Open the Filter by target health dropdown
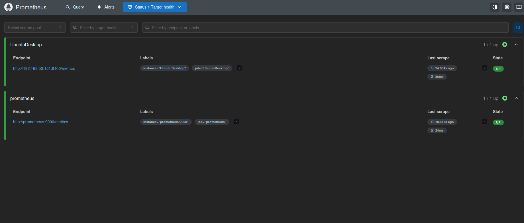This screenshot has height=223, width=524. (x=104, y=28)
